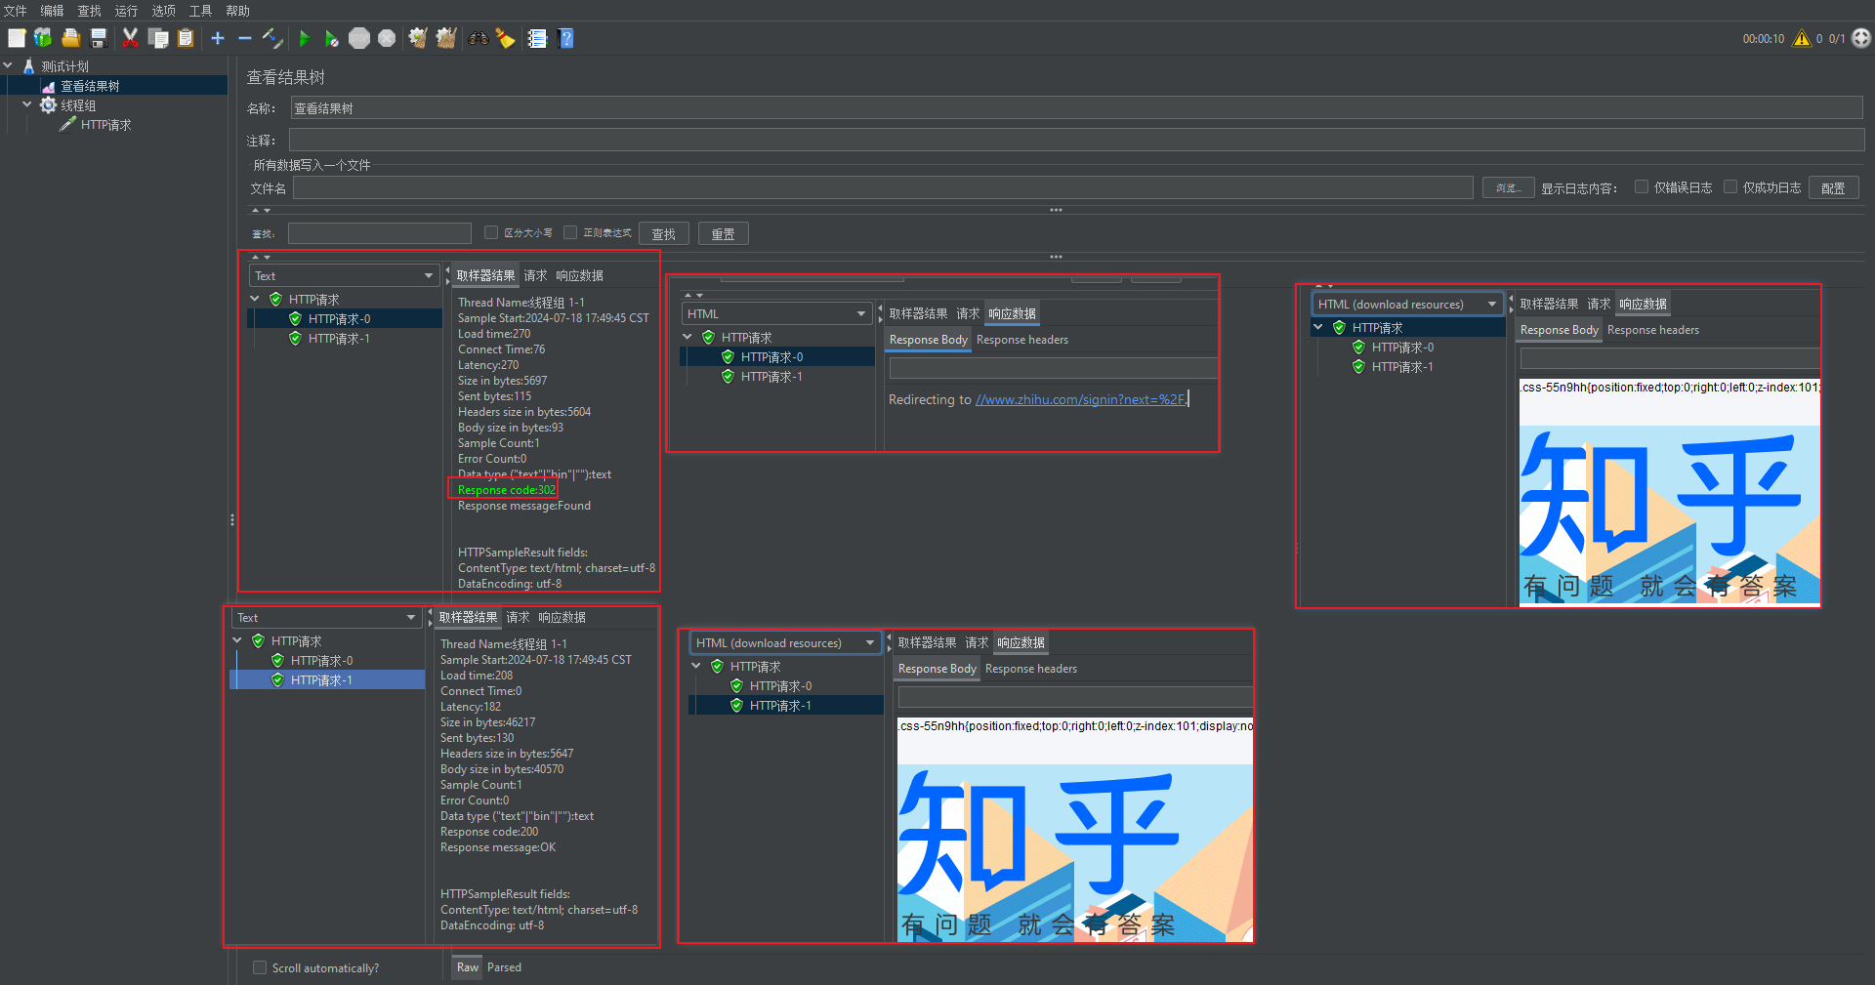Click Start no pauses icon

click(x=332, y=38)
